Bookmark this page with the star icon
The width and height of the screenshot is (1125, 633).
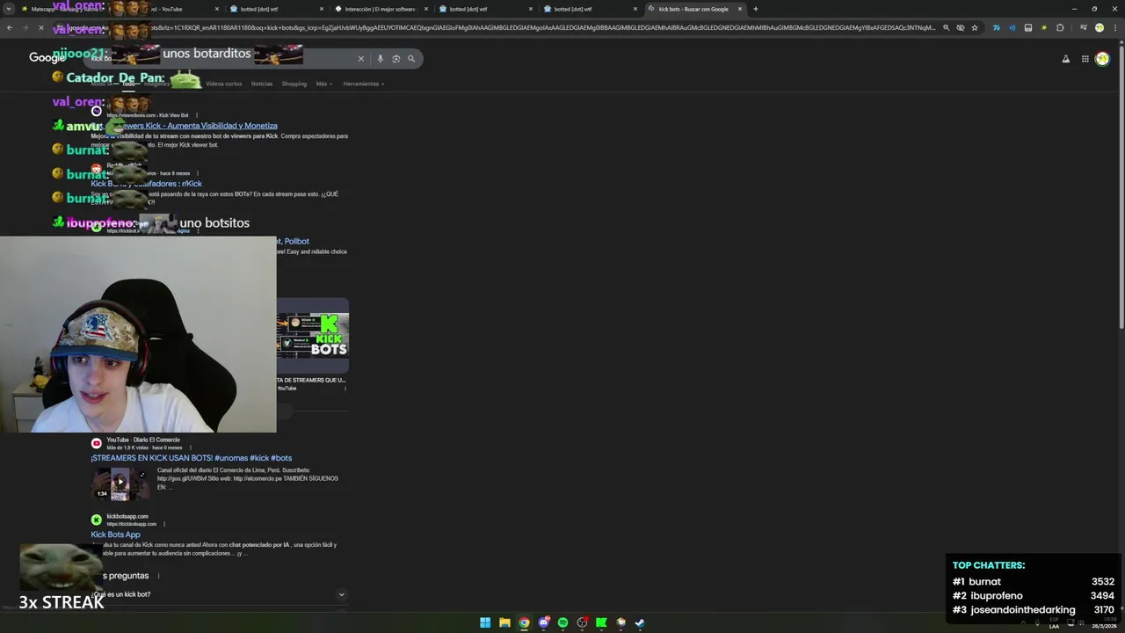coord(975,27)
